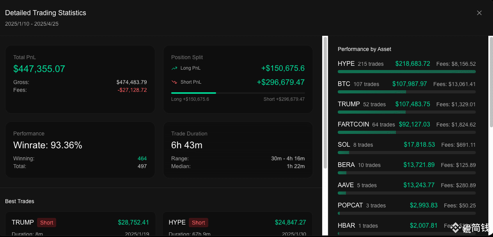Click BERA profit $13,721.89
This screenshot has width=493, height=237.
[x=419, y=165]
